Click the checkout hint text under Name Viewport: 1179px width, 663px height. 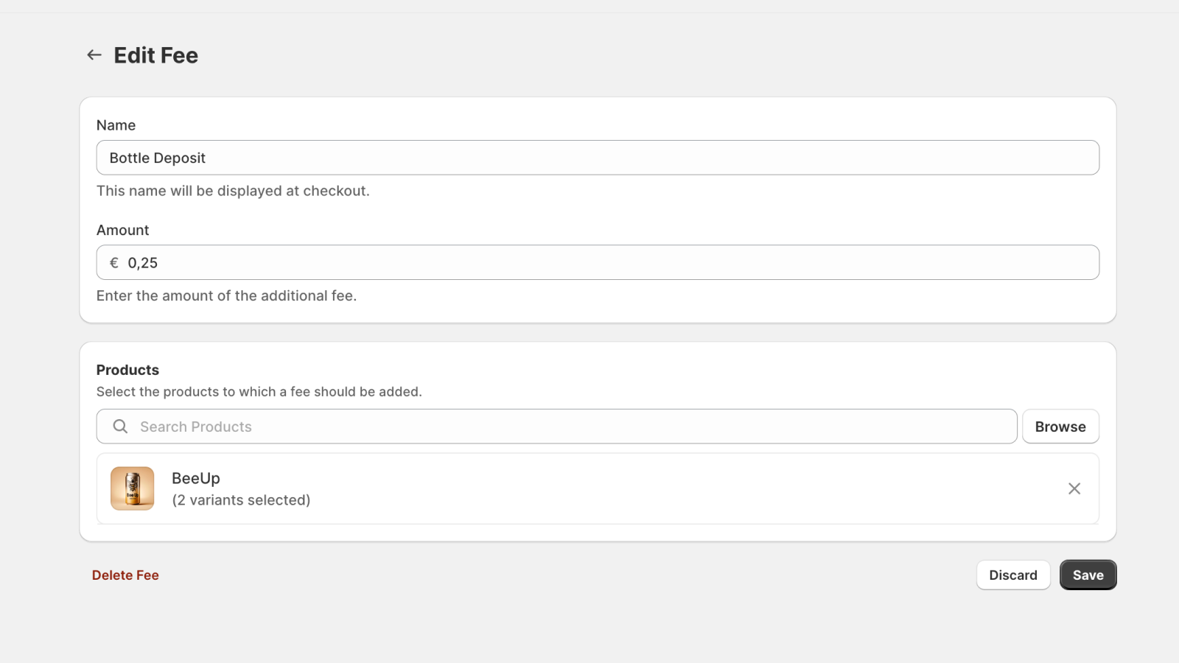click(x=233, y=190)
